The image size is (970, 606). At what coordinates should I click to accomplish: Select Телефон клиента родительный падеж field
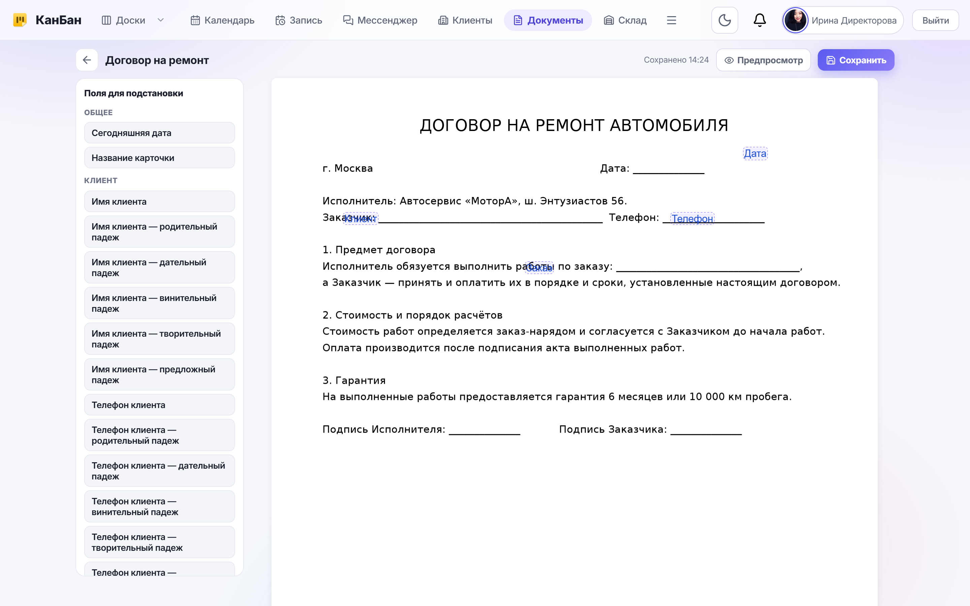[x=160, y=435]
